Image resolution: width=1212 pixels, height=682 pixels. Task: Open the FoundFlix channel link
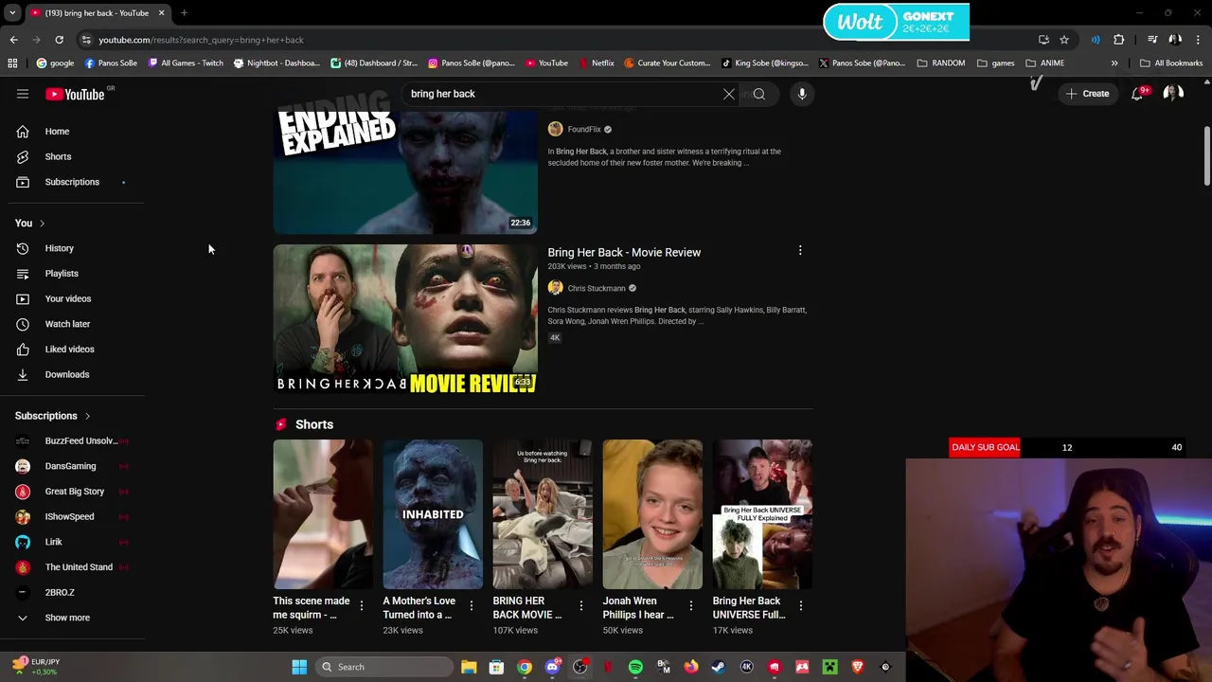coord(584,129)
